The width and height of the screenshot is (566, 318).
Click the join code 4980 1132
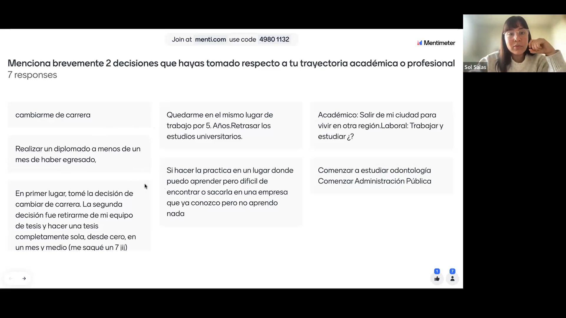coord(274,39)
